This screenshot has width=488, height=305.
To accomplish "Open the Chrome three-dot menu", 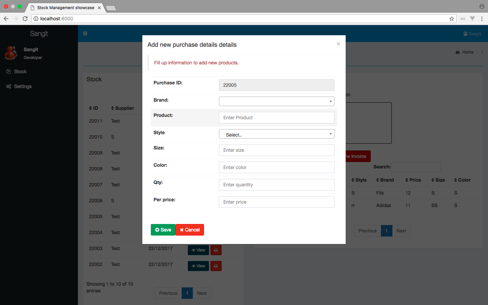I will [x=482, y=19].
